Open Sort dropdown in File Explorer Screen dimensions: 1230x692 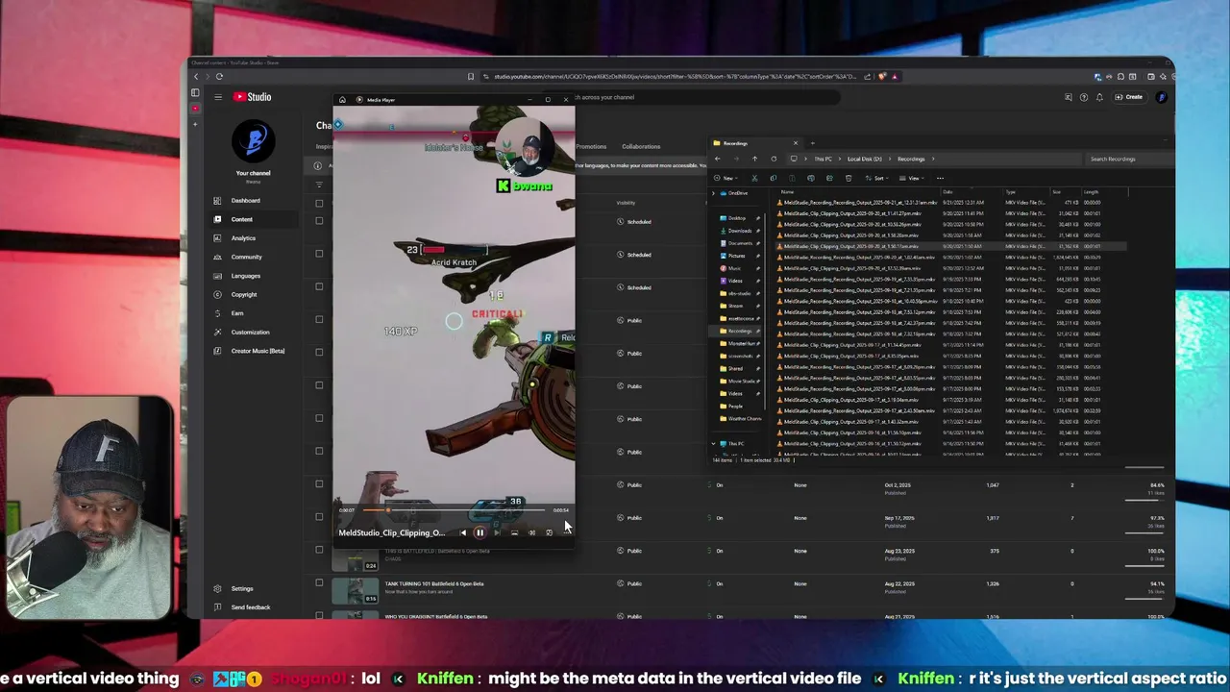pos(878,178)
